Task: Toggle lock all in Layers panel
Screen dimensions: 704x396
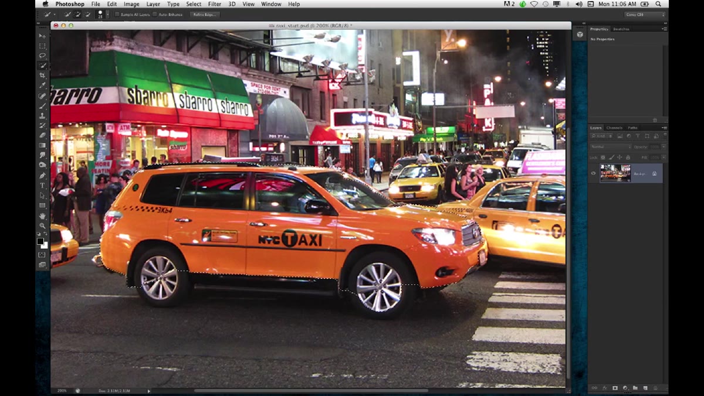Action: pos(628,157)
